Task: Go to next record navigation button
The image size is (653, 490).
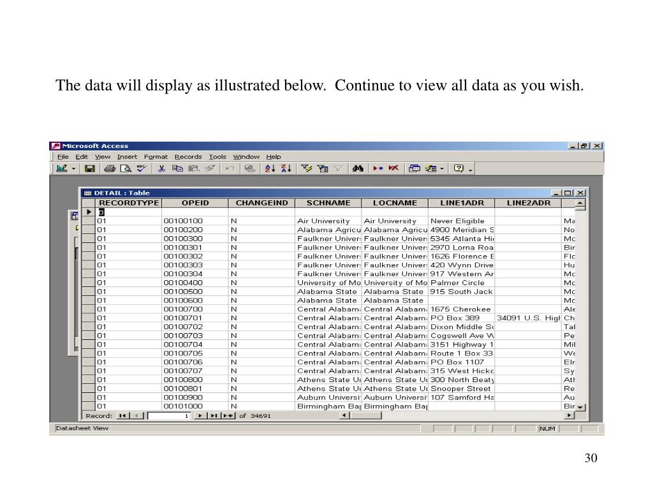Action: 200,416
